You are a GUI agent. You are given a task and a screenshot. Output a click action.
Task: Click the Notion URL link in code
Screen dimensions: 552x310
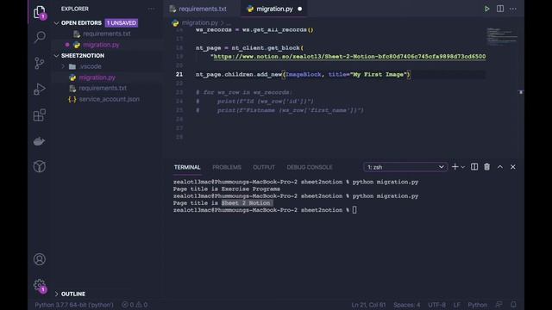click(349, 57)
